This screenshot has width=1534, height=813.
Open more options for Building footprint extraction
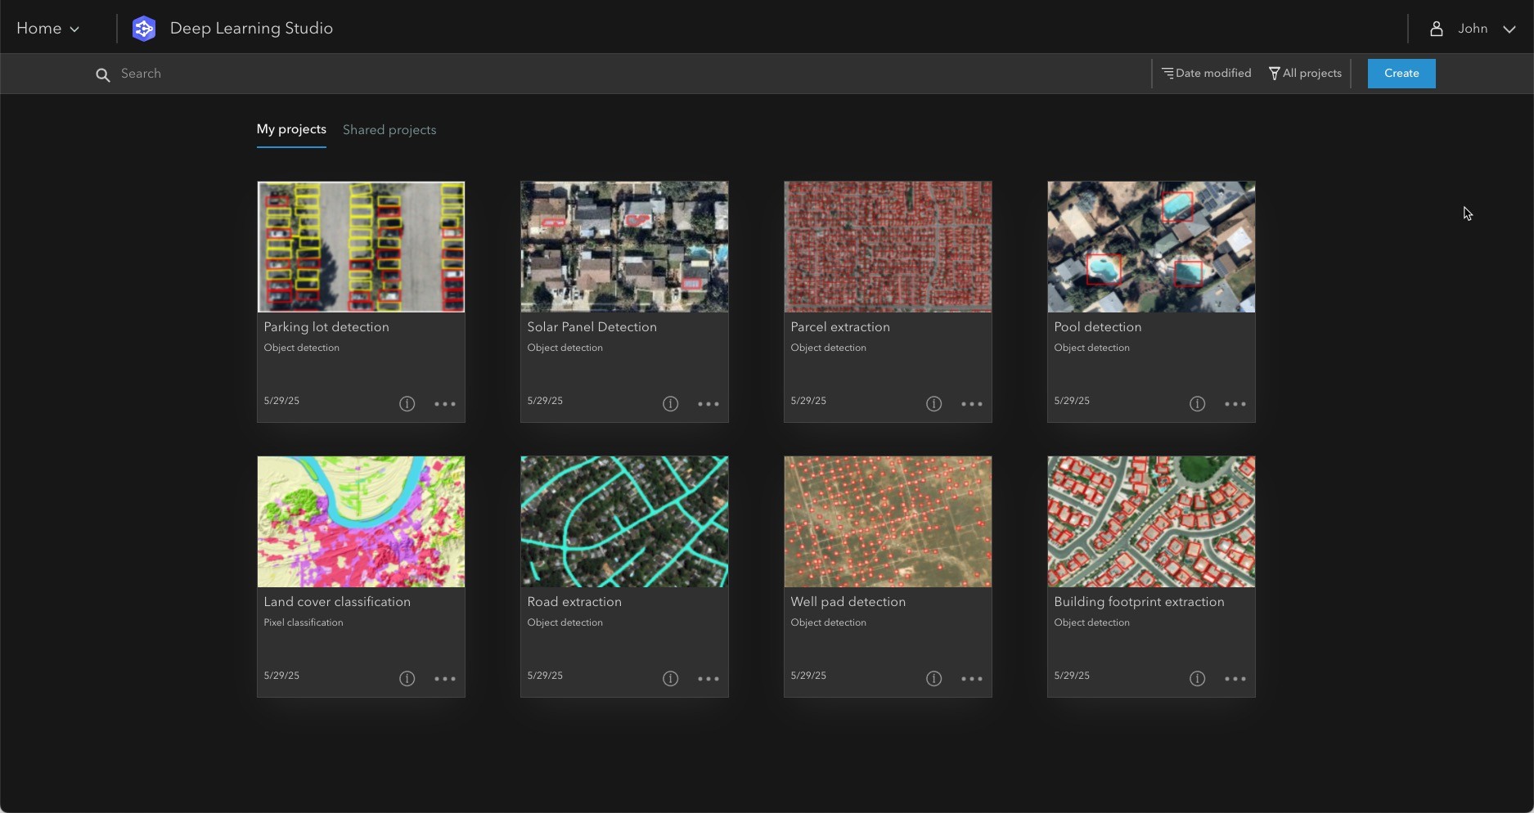tap(1235, 679)
